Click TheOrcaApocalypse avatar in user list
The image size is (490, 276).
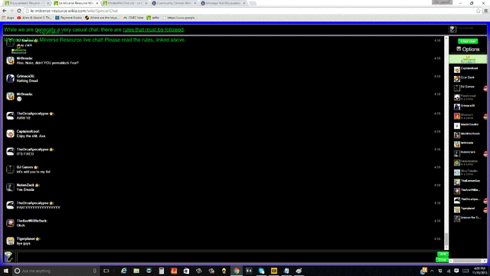coord(457,200)
